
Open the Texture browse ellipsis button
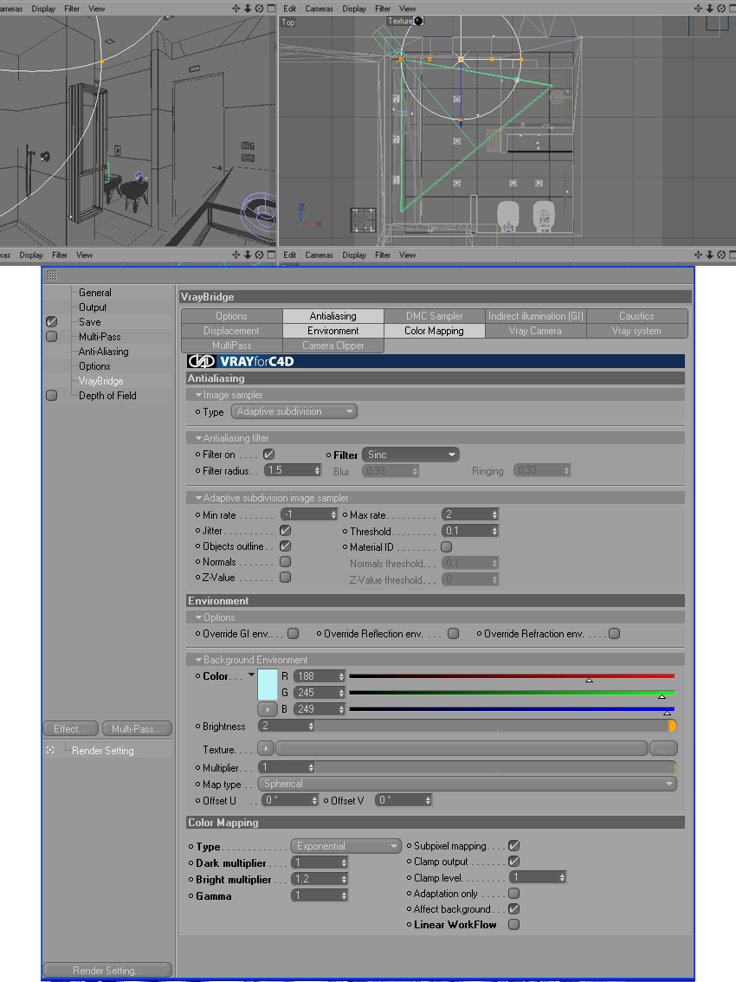point(663,748)
